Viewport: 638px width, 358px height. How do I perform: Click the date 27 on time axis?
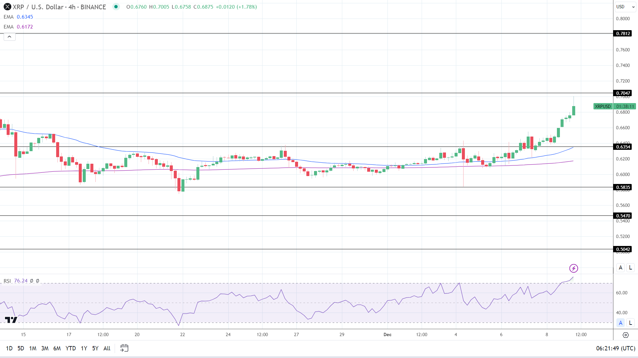(296, 334)
